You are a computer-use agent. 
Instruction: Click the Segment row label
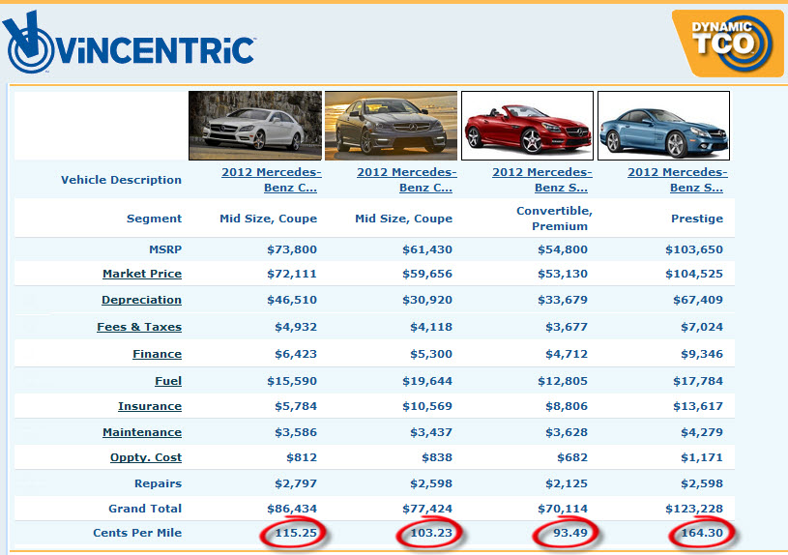click(x=155, y=219)
